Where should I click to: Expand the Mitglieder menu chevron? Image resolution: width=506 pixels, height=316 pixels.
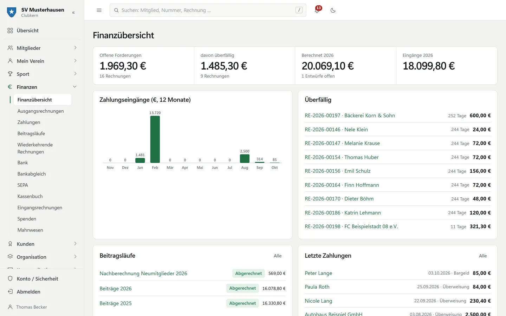point(75,48)
